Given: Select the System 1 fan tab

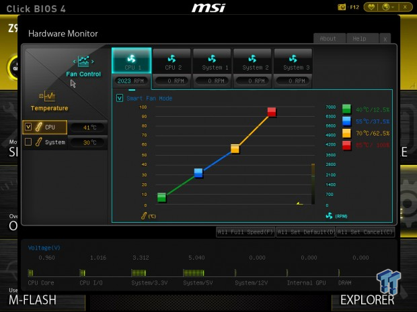Looking at the screenshot, I should [213, 61].
